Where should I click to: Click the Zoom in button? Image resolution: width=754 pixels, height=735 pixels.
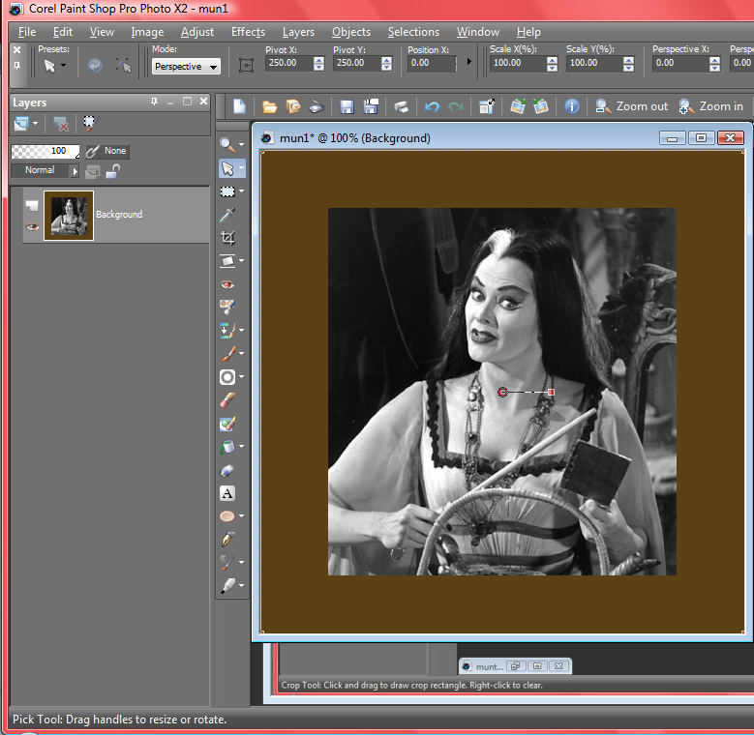pos(710,106)
